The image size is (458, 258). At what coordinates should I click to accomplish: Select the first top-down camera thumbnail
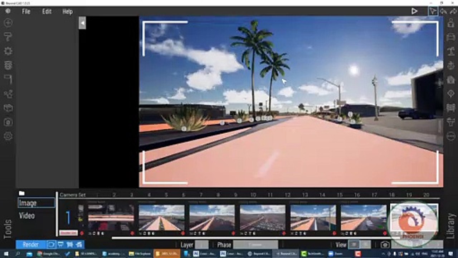(x=111, y=218)
